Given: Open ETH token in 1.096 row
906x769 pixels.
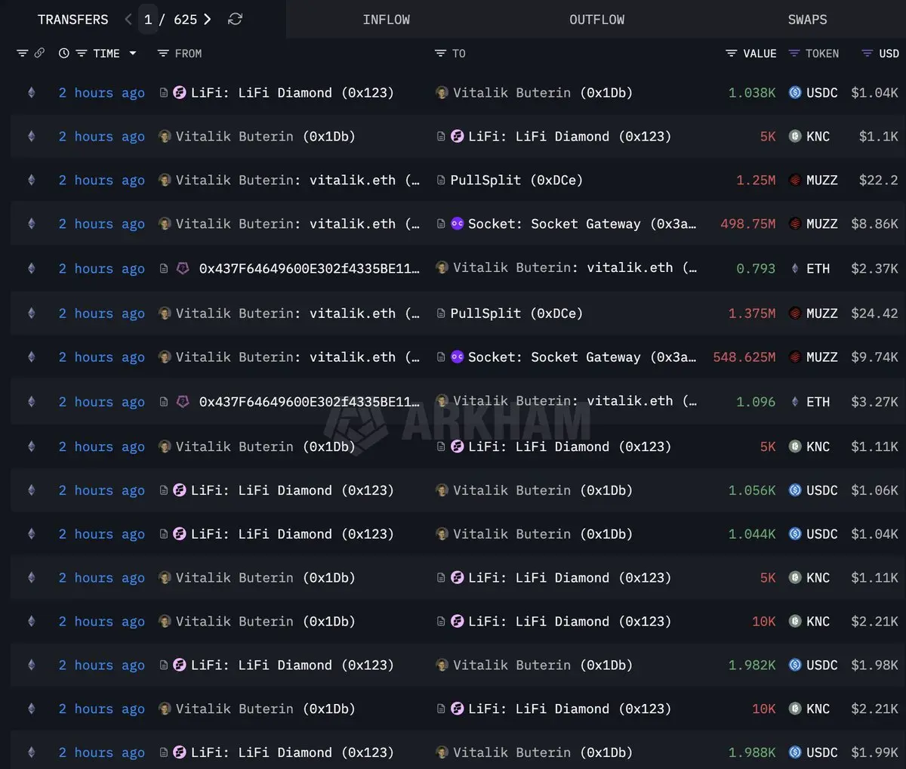Looking at the screenshot, I should (810, 403).
